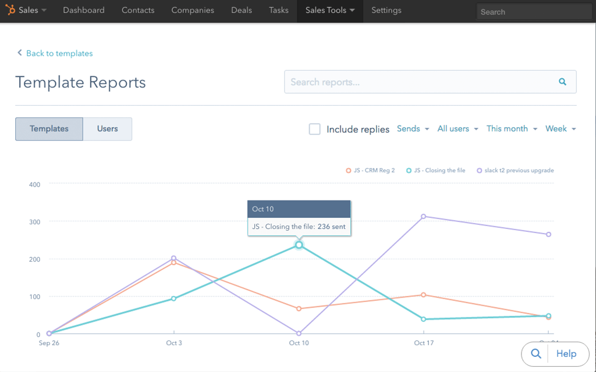Open the Sends dropdown
The image size is (596, 372).
pos(413,128)
